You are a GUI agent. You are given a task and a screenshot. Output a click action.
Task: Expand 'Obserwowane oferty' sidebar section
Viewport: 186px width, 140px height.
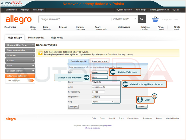coord(20,50)
